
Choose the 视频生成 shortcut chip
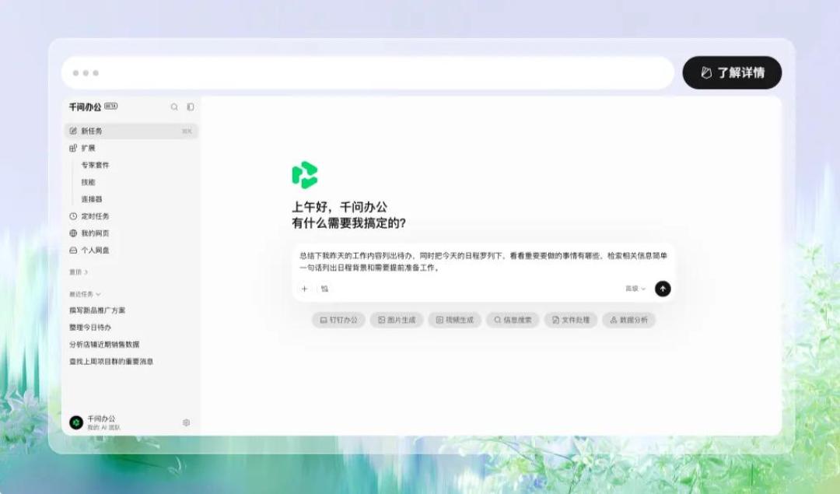click(x=455, y=320)
